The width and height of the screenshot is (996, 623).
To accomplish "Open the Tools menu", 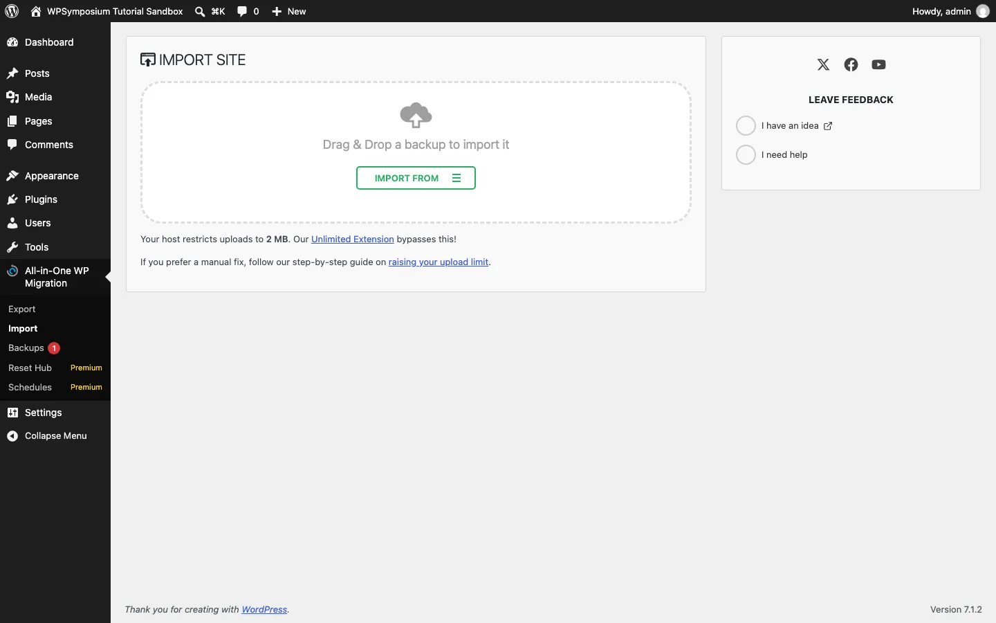I will [55, 248].
